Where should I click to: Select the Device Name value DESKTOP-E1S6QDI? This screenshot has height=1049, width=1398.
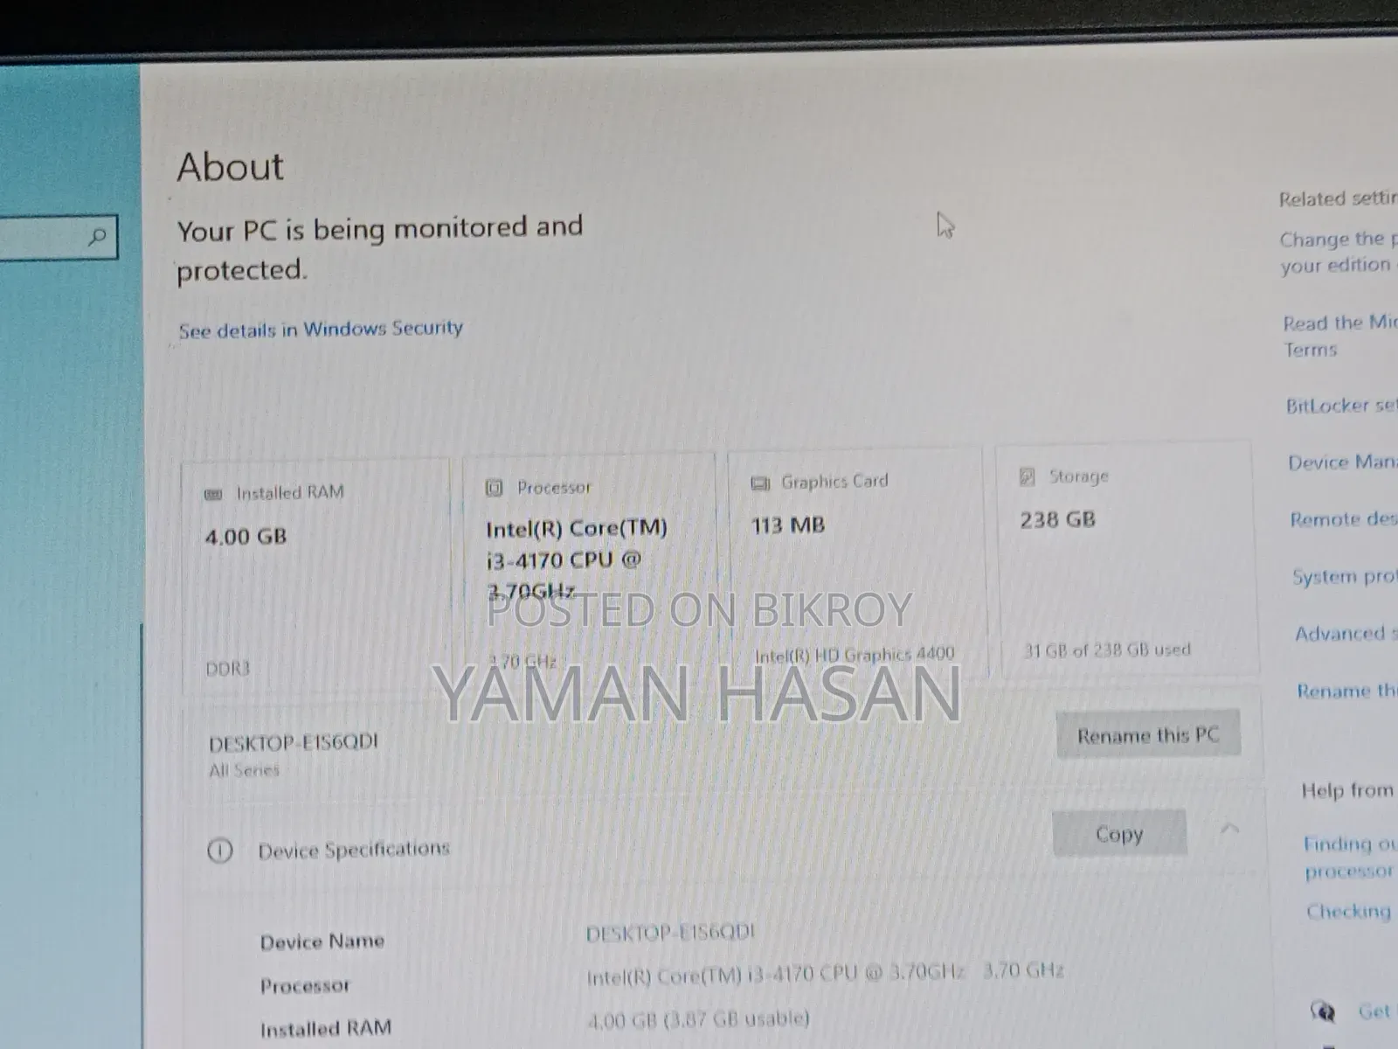670,933
